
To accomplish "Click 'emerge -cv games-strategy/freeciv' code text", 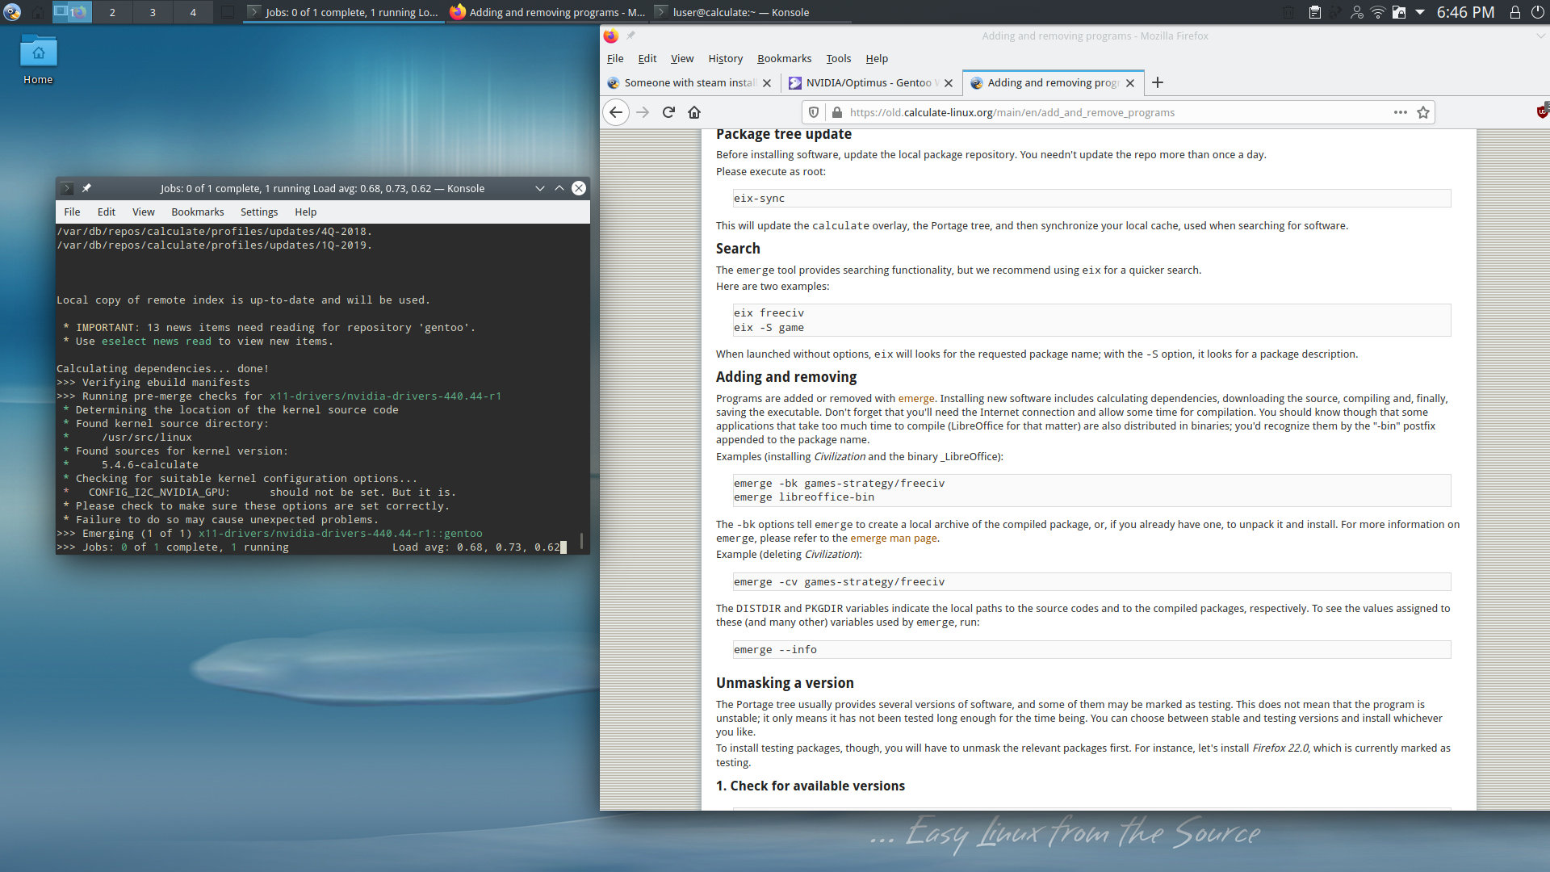I will (x=839, y=582).
